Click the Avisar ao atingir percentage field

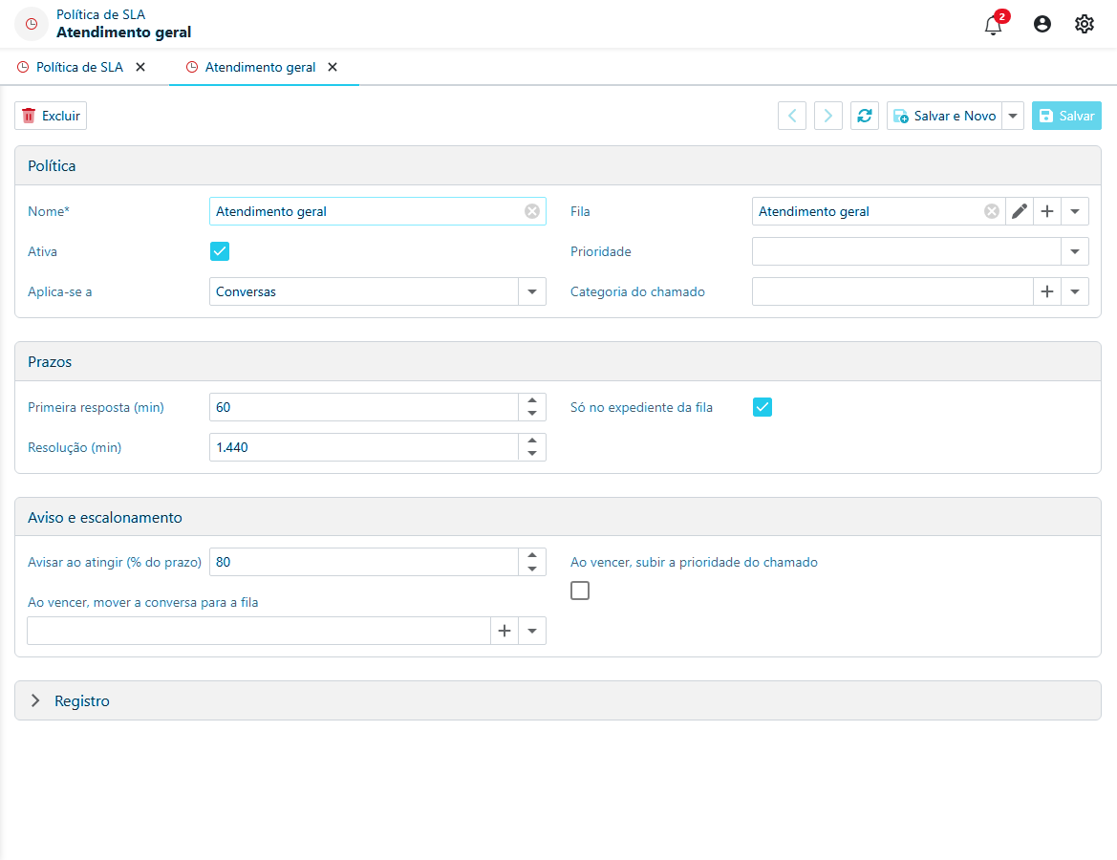click(x=364, y=562)
